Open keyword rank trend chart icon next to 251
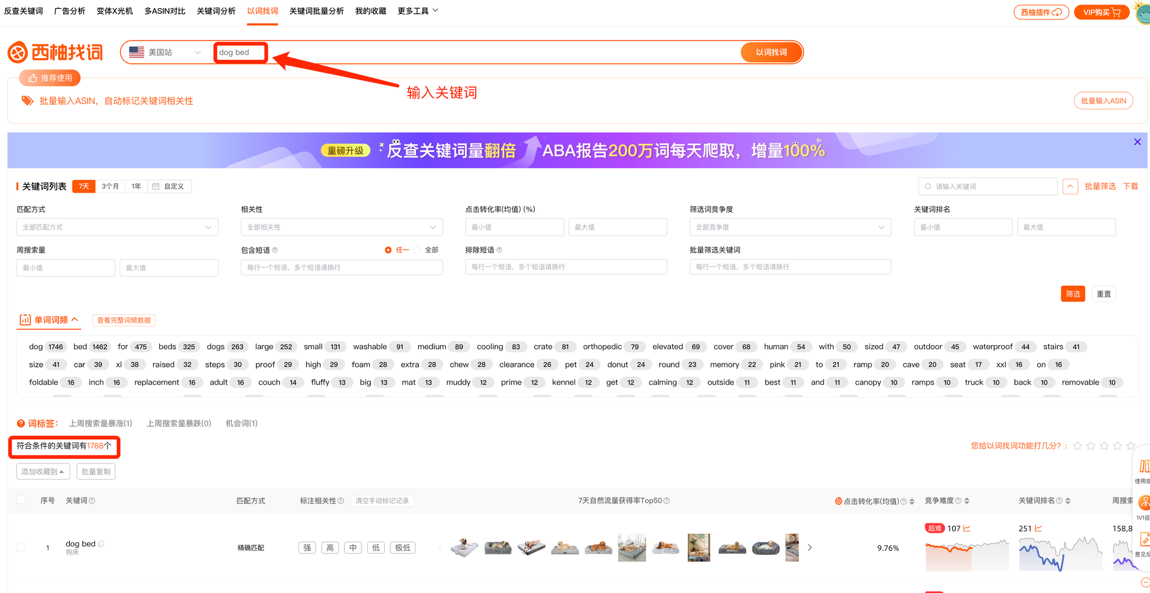 [x=1038, y=528]
